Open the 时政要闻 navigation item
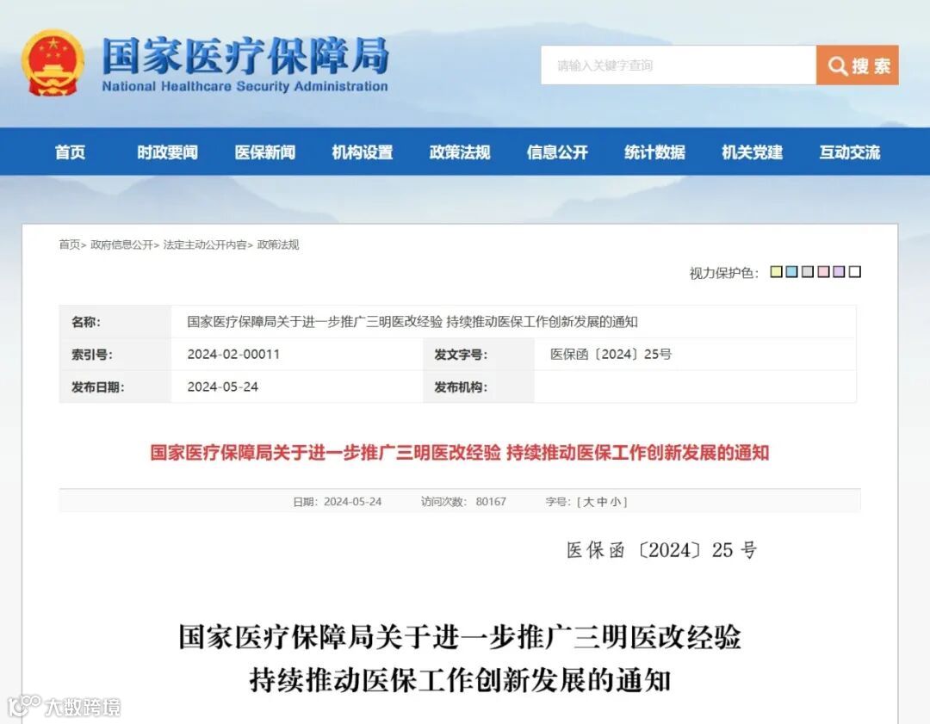 167,152
